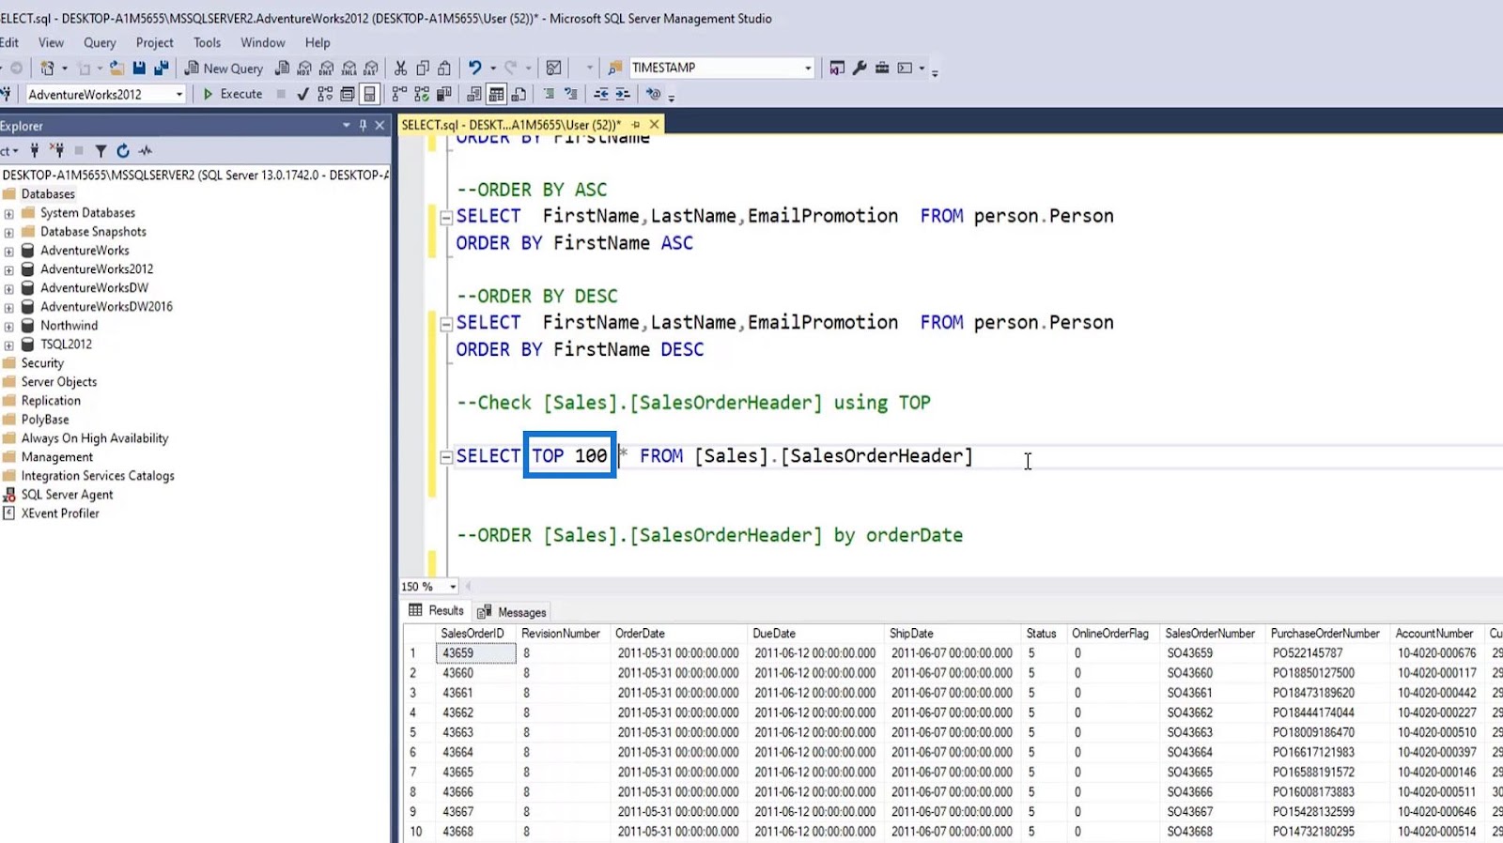Open the AdventureWorks2012 database dropdown
Screen dimensions: 1503x843
(x=179, y=94)
